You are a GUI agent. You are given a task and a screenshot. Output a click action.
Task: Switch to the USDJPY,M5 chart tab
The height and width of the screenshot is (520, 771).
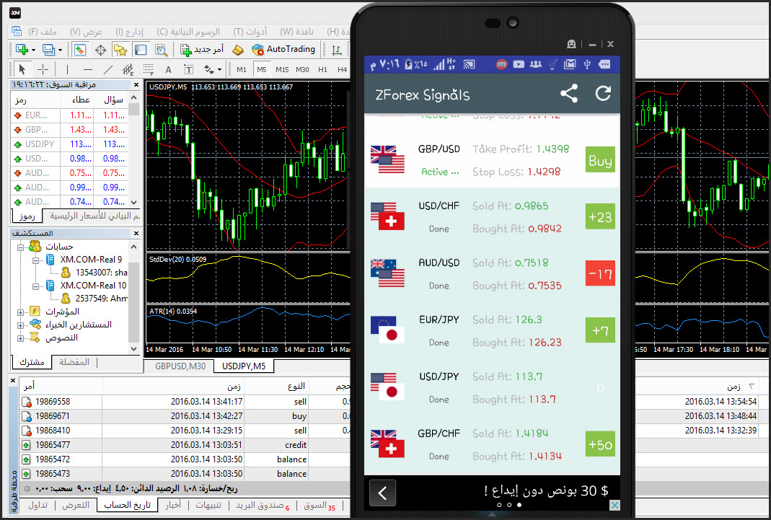pos(244,366)
